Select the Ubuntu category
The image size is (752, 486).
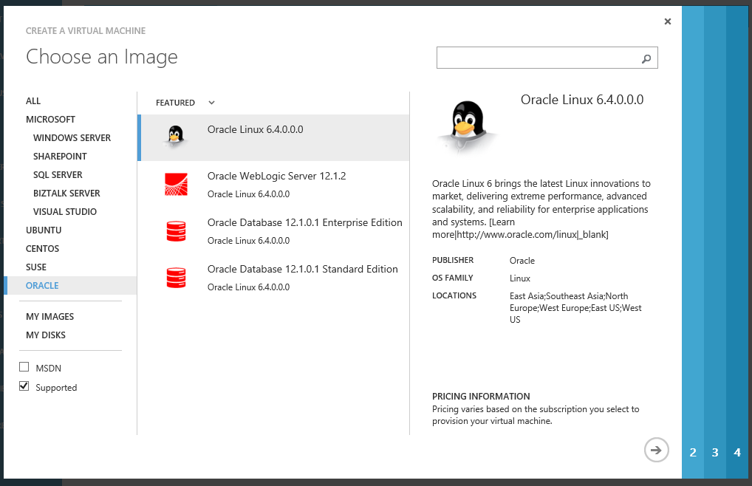44,230
